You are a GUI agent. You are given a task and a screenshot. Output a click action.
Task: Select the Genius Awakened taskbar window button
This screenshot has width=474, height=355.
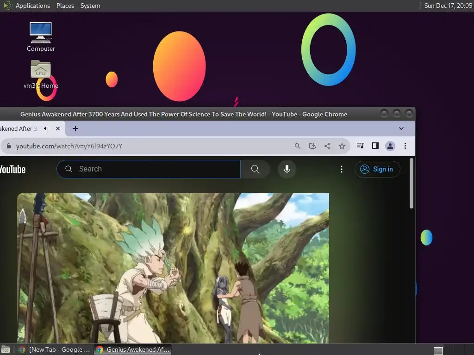[x=133, y=349]
